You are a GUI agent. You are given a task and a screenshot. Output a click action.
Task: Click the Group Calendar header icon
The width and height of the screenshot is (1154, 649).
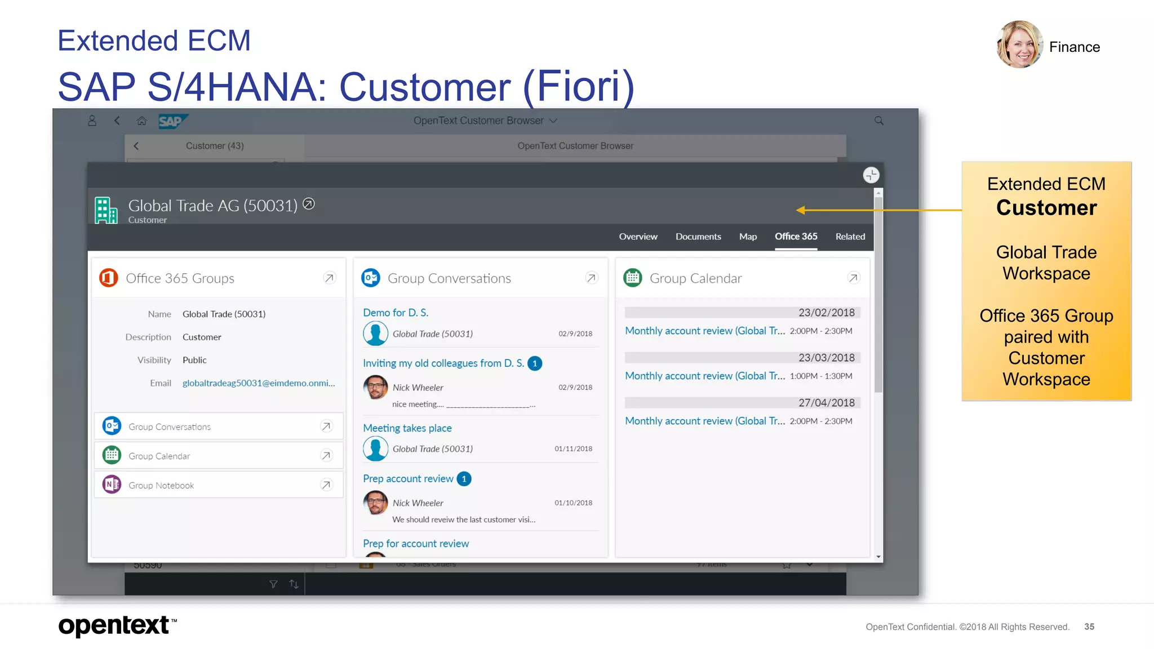point(632,278)
